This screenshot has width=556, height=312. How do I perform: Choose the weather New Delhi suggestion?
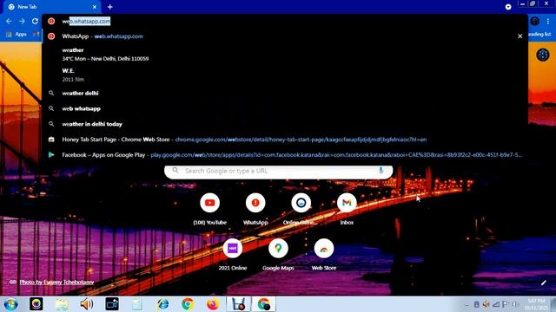(284, 54)
